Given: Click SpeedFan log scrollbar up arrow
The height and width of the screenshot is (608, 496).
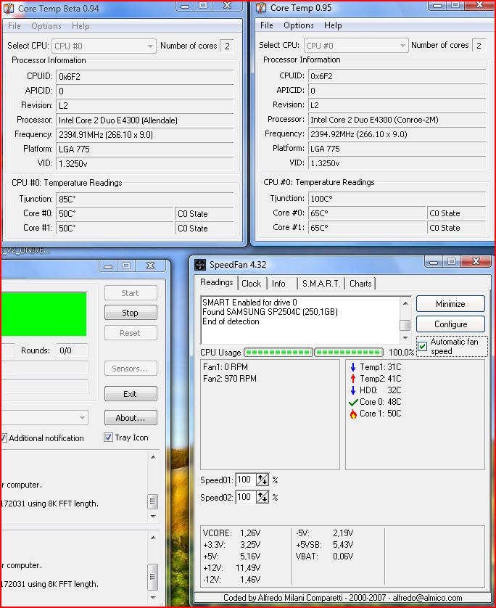Looking at the screenshot, I should (405, 303).
